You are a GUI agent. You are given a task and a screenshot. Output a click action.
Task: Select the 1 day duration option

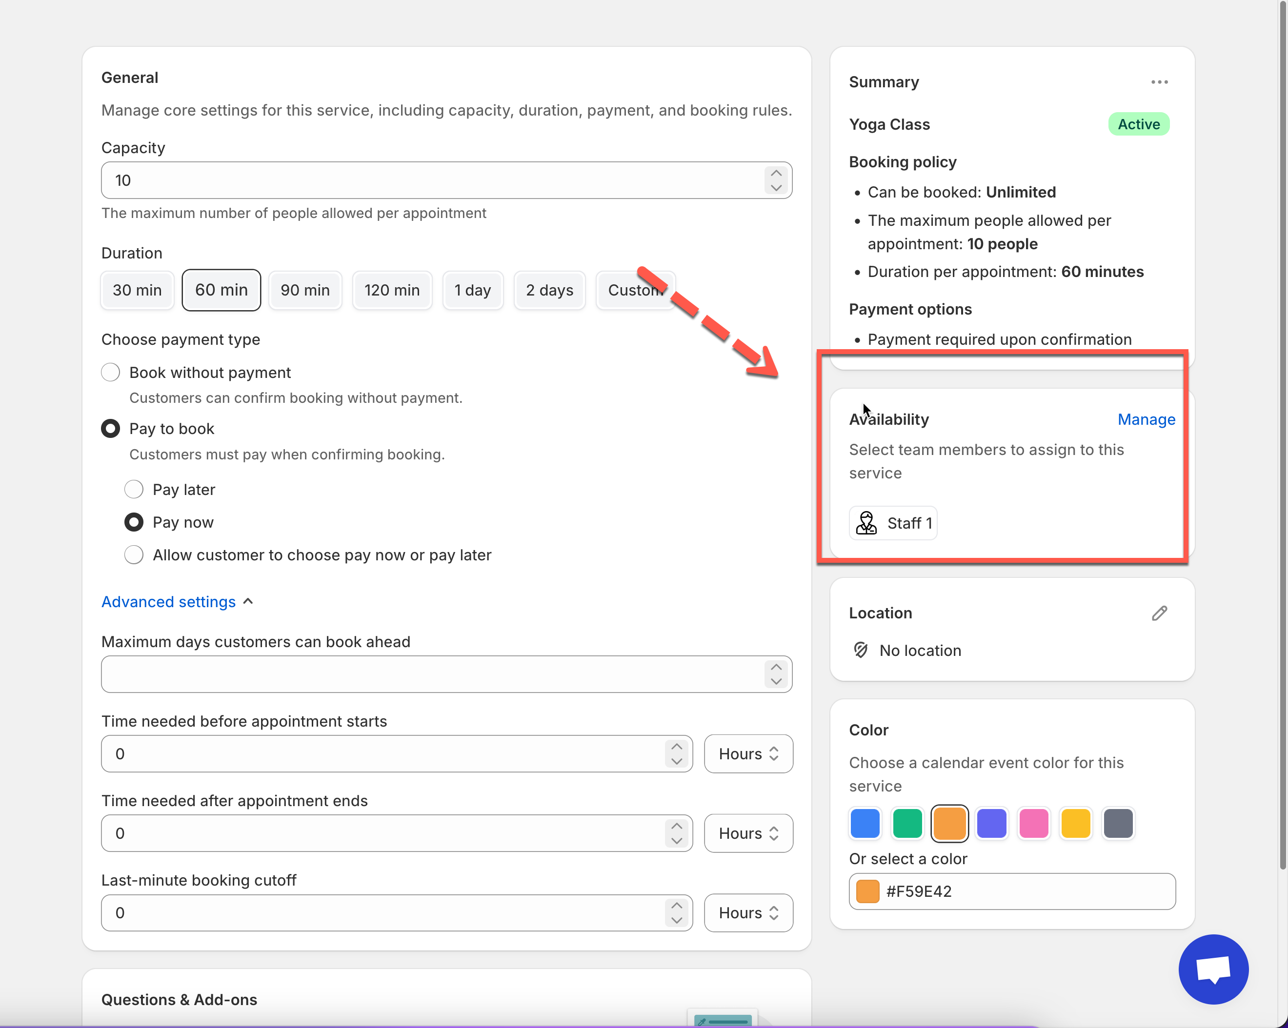[x=473, y=290]
